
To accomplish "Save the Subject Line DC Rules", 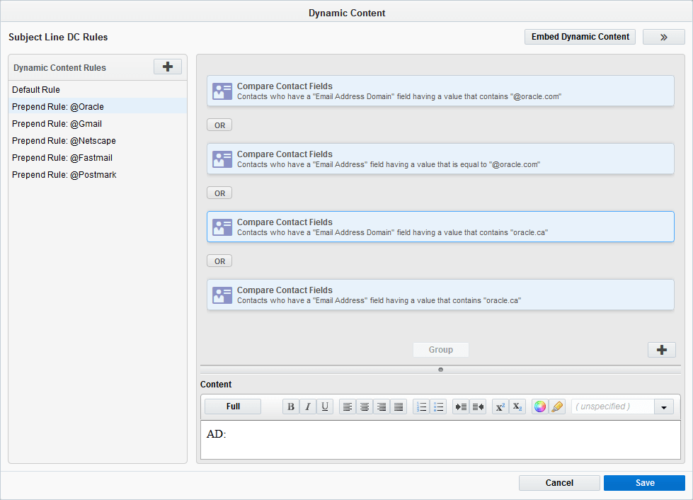I will [644, 482].
